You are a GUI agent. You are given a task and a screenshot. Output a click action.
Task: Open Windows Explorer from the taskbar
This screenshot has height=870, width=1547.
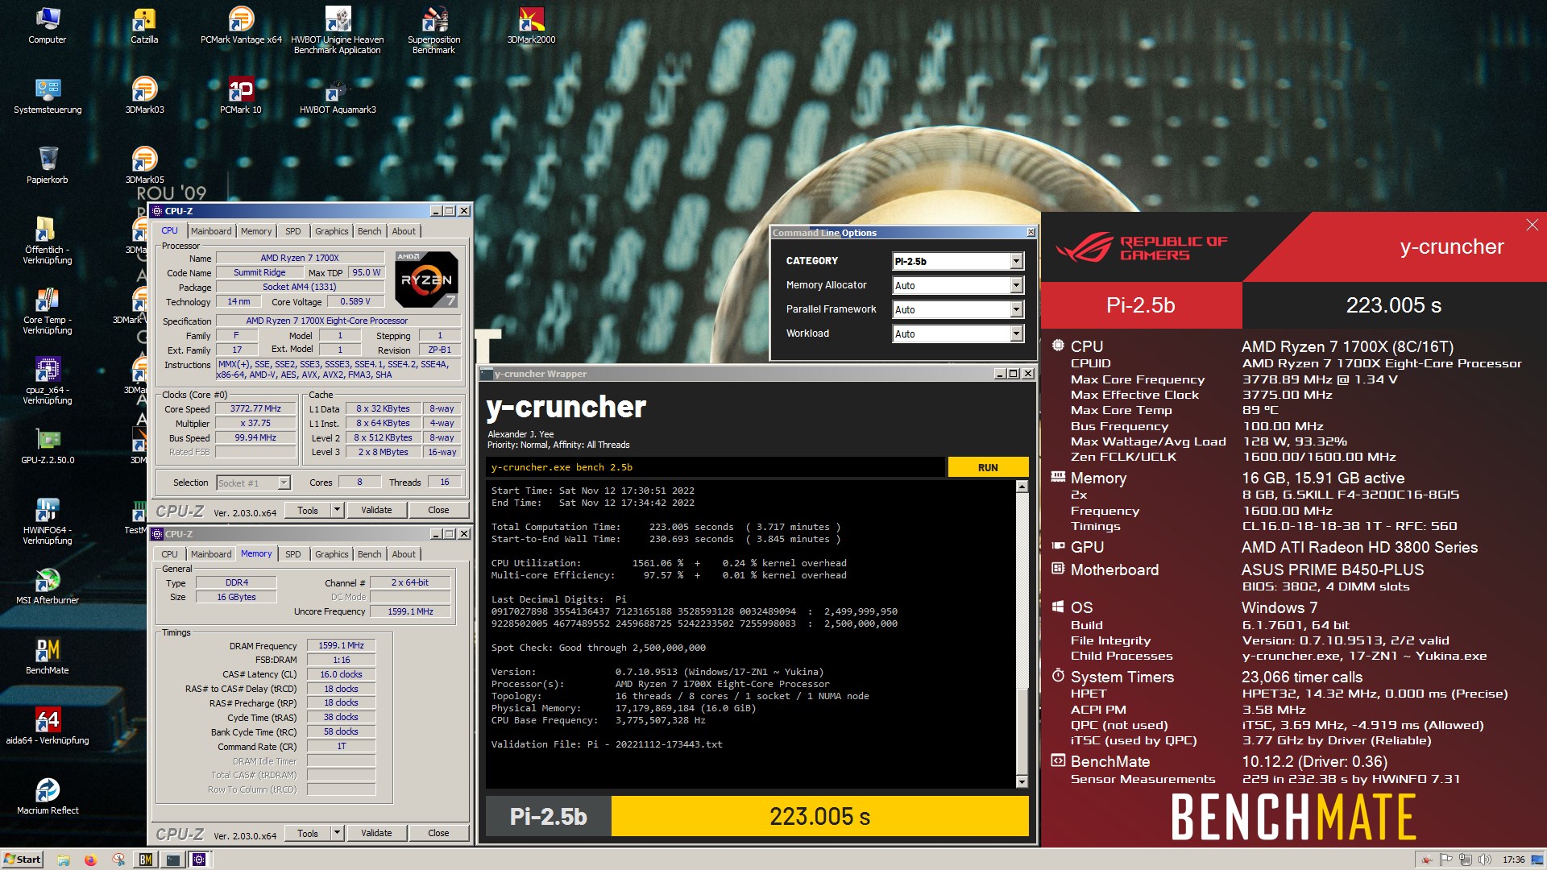pos(64,860)
